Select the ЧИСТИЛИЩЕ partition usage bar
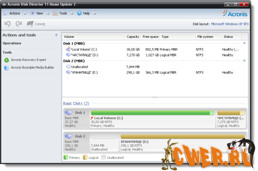 pyautogui.click(x=231, y=113)
